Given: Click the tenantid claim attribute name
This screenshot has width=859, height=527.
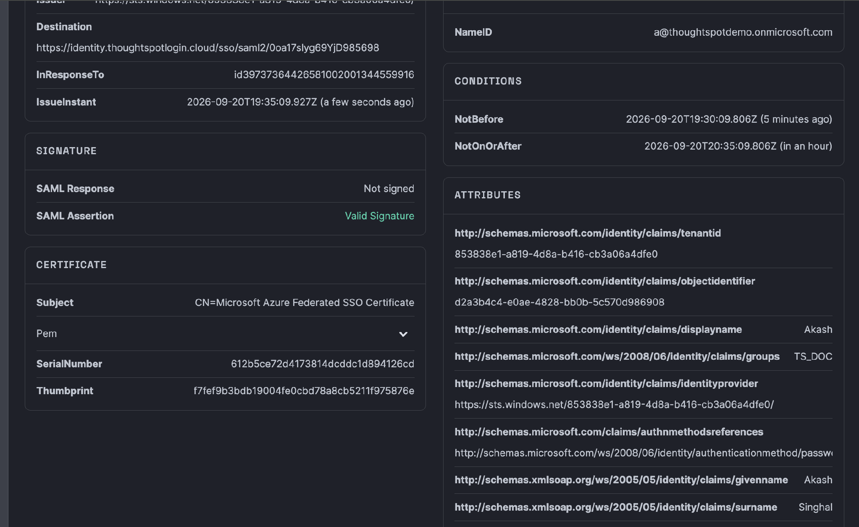Looking at the screenshot, I should 588,233.
